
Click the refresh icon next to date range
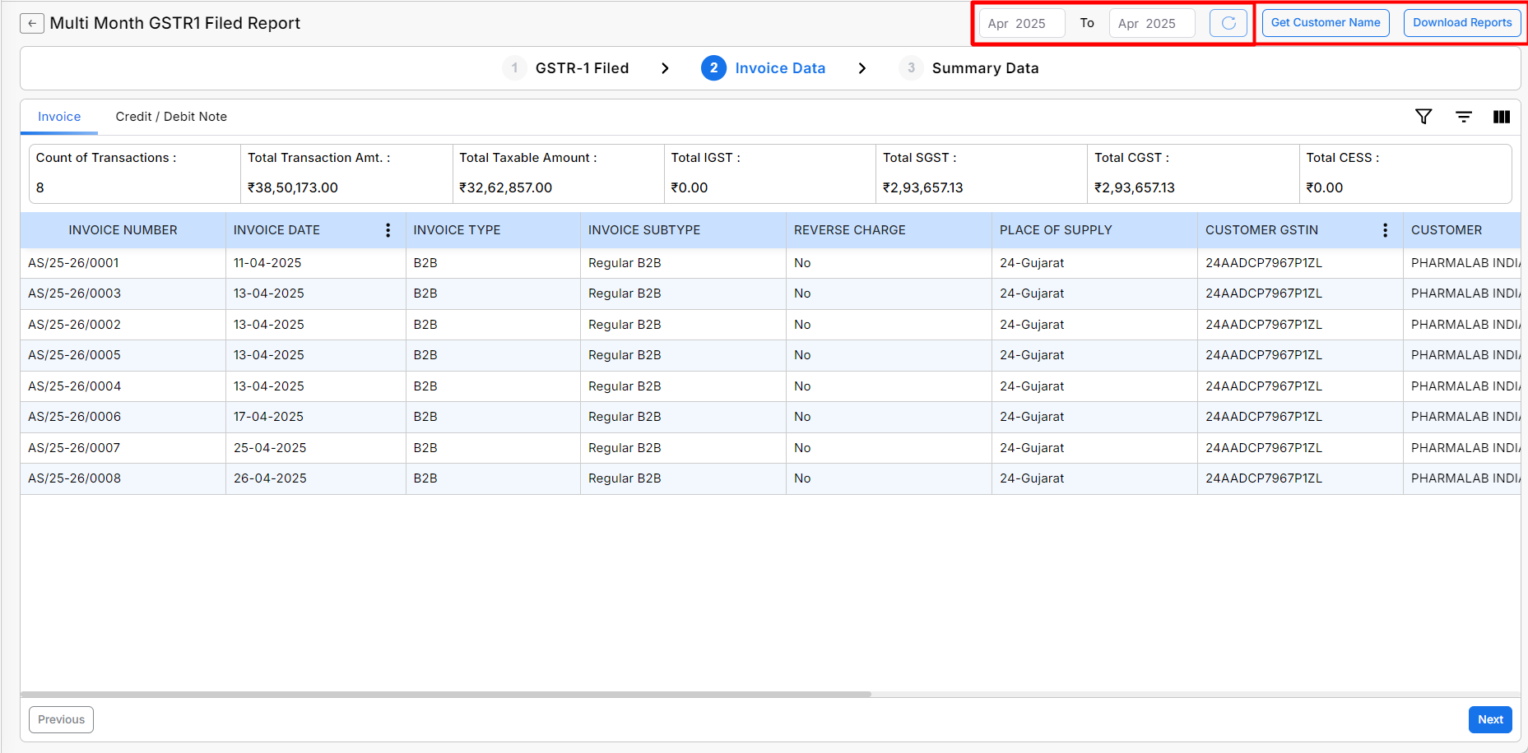click(x=1228, y=23)
